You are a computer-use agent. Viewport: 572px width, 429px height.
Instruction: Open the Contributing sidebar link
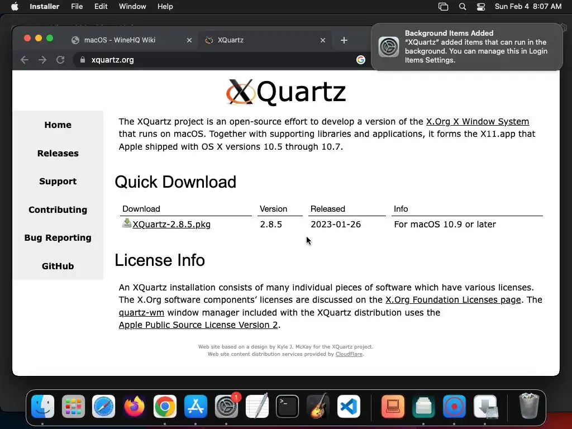click(58, 210)
